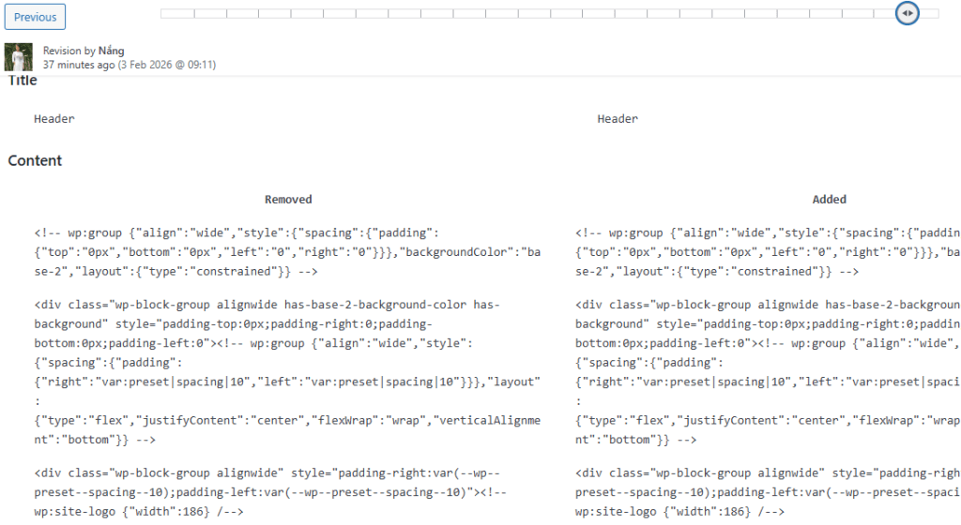The image size is (961, 525).
Task: Click the 'Revision by' label text
Action: [x=69, y=51]
